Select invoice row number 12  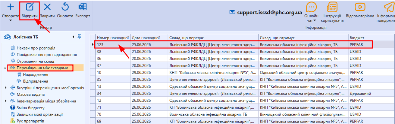pyautogui.click(x=243, y=100)
